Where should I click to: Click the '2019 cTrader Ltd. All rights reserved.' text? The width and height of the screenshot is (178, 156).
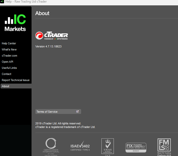point(58,123)
